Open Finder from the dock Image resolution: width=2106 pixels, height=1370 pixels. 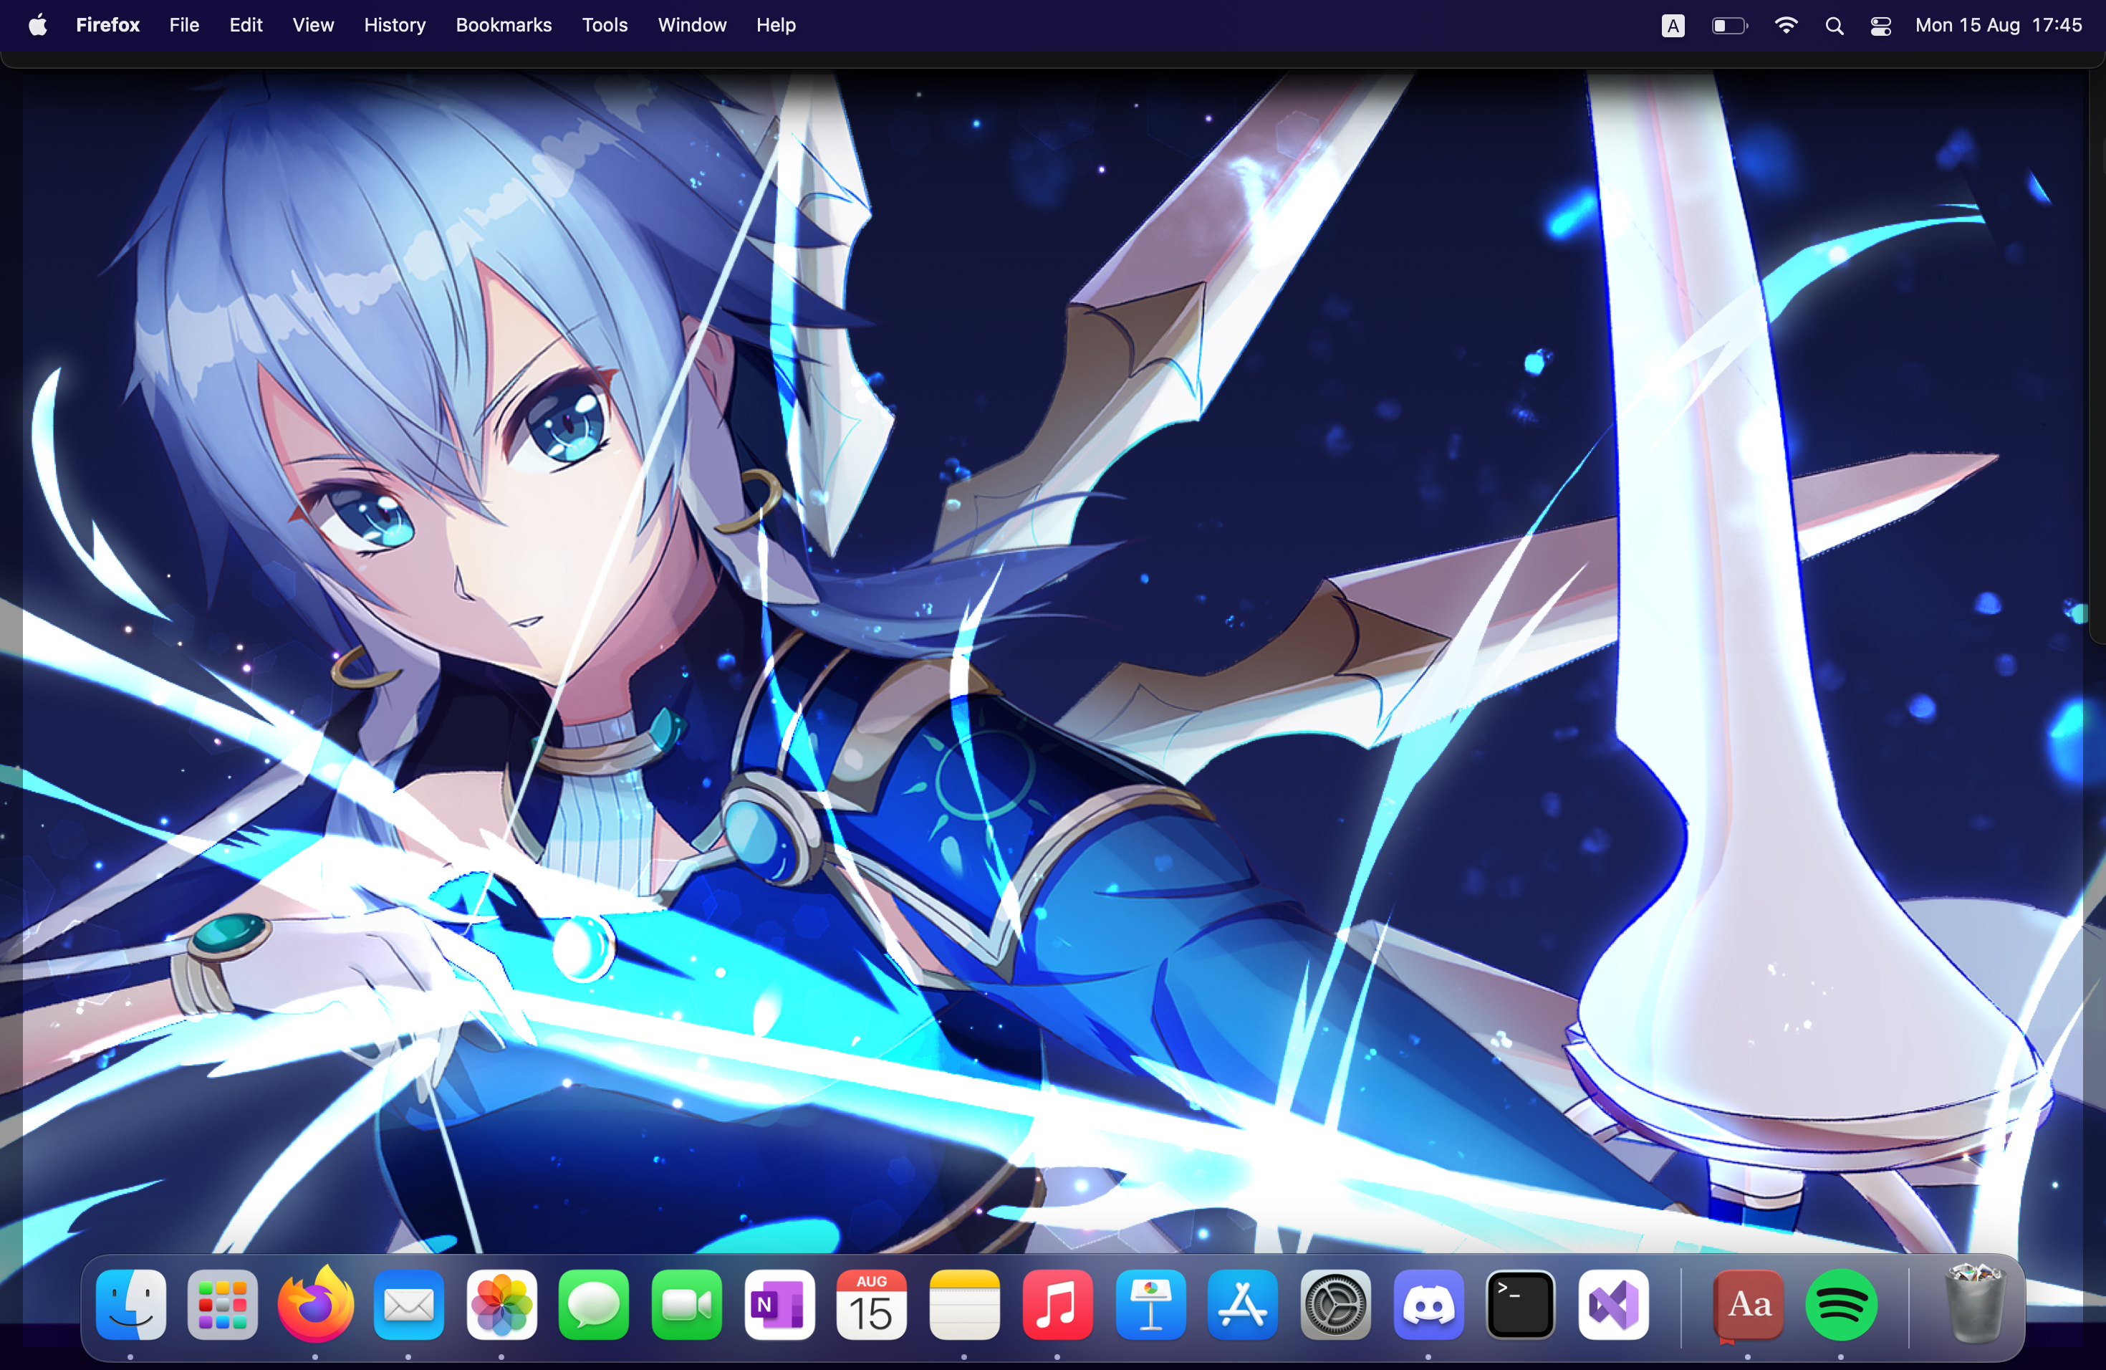130,1305
